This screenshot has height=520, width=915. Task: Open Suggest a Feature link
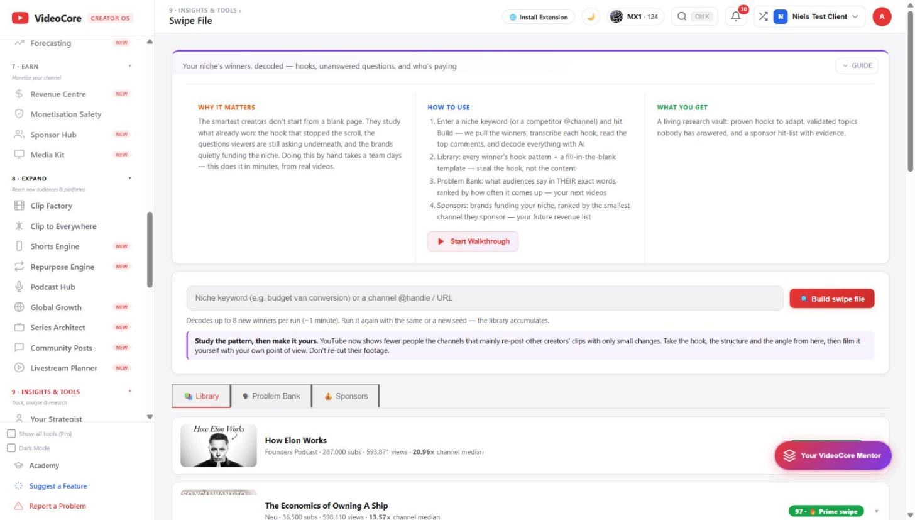coord(58,486)
